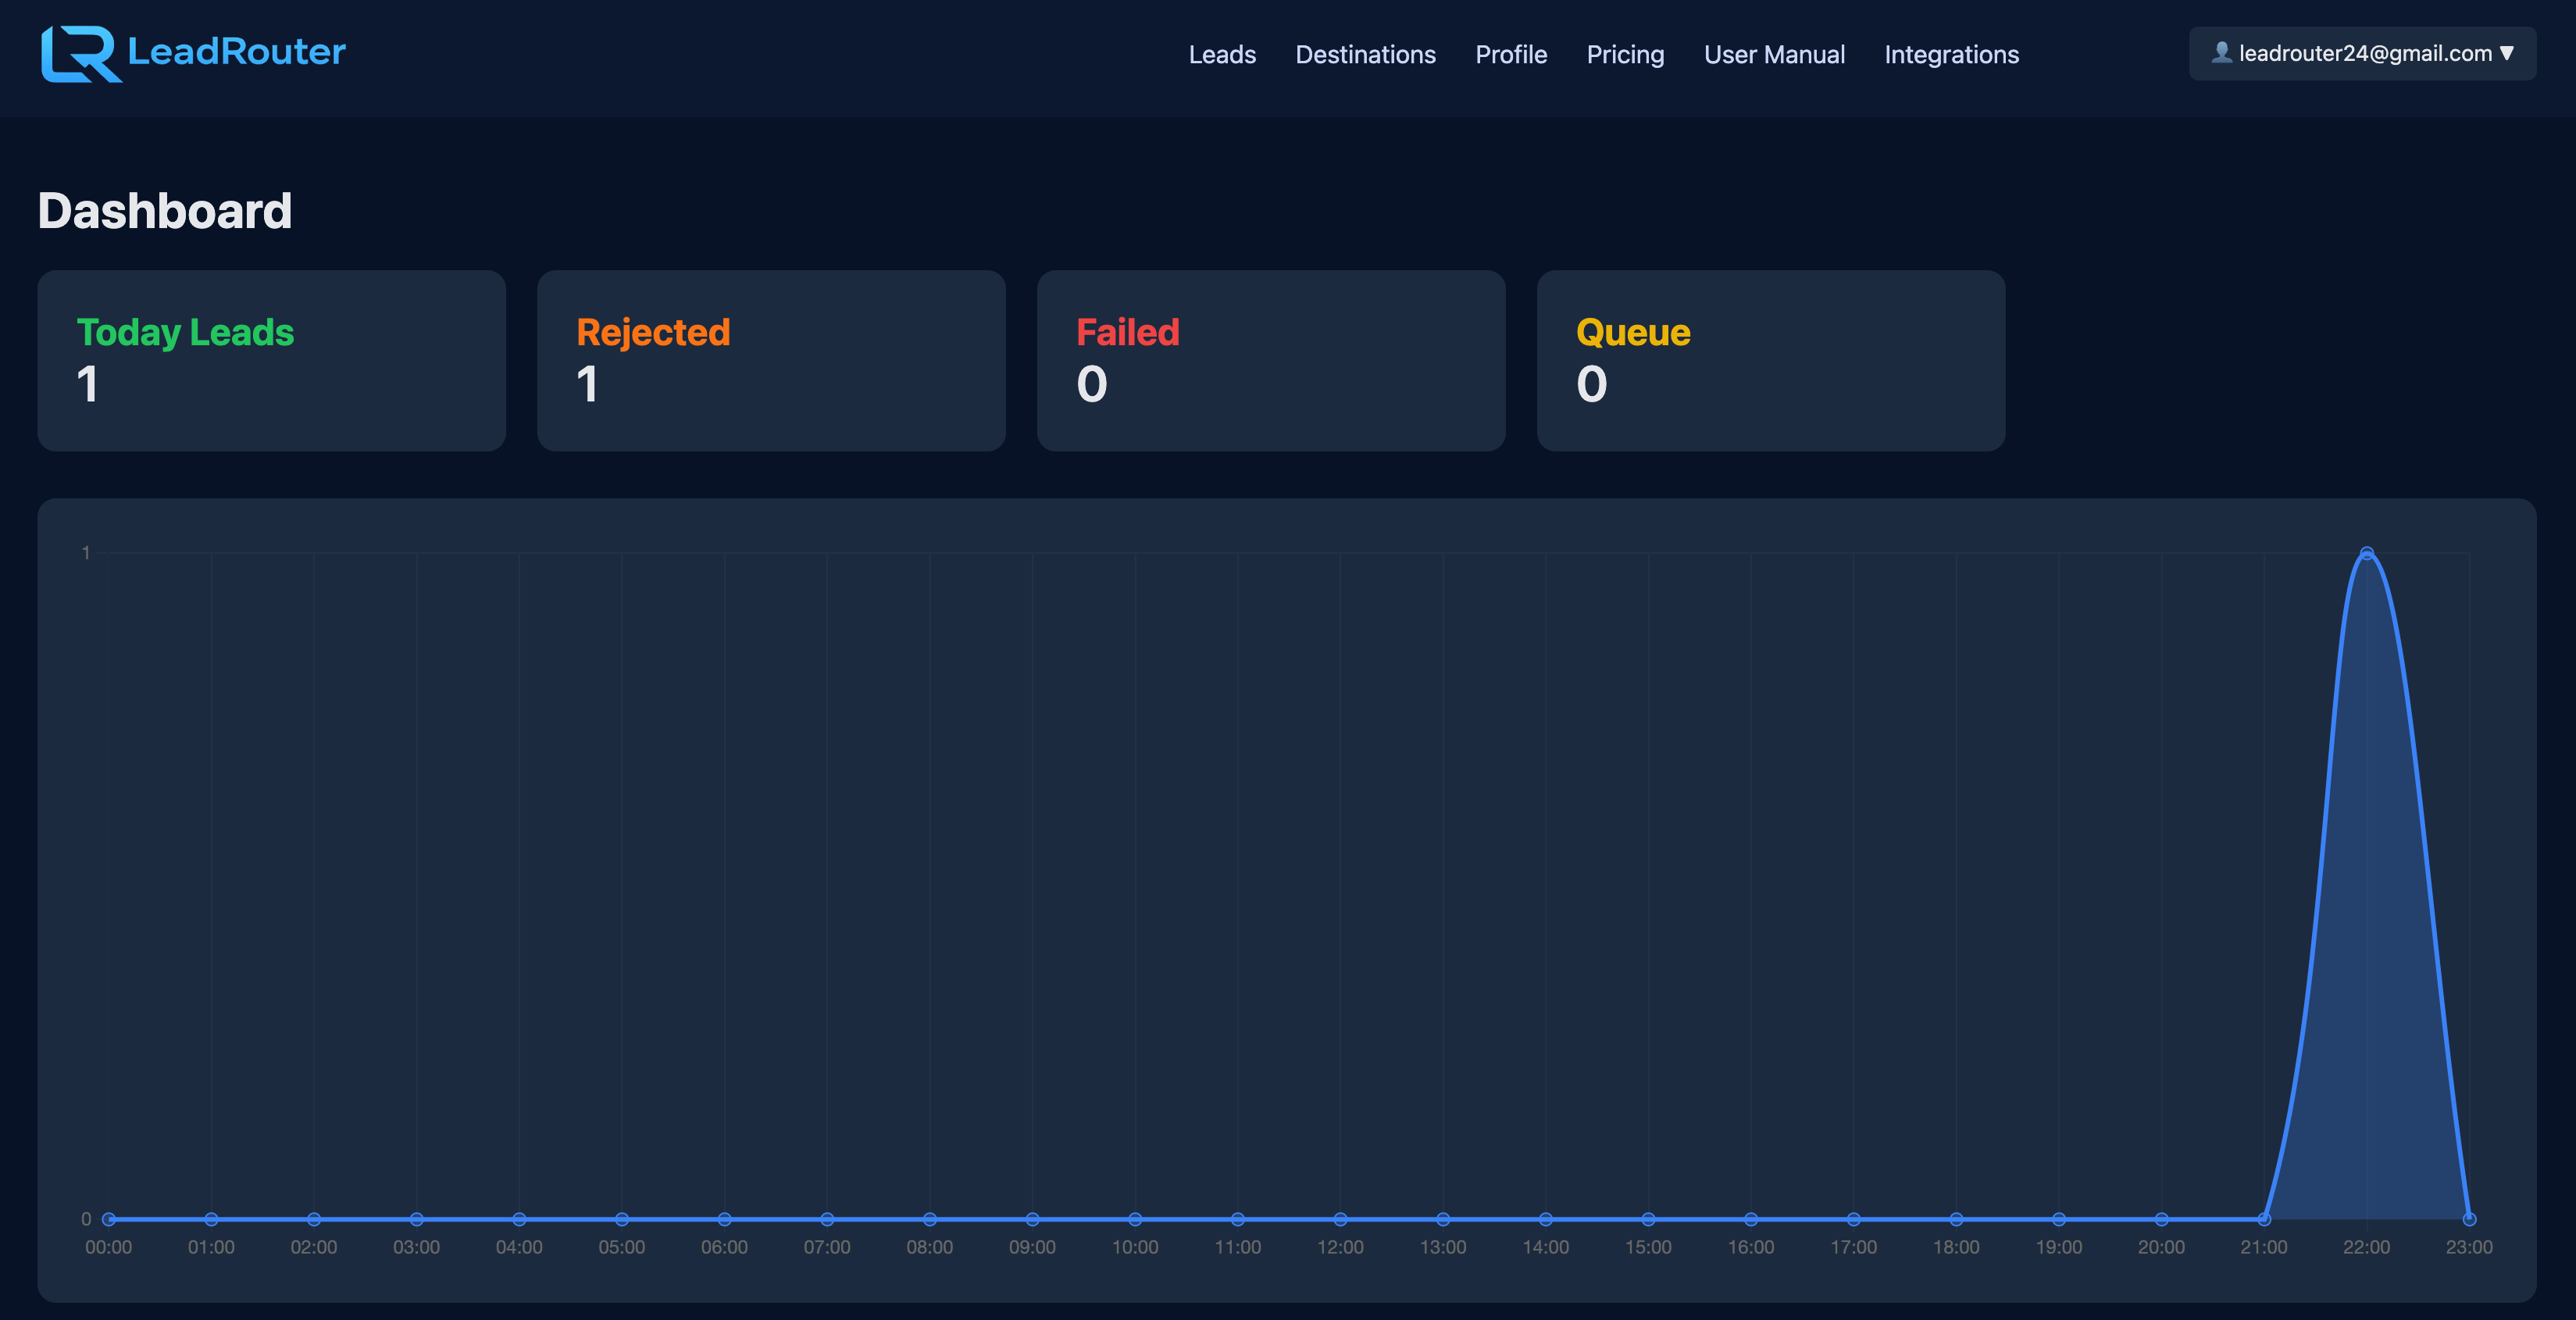Image resolution: width=2576 pixels, height=1320 pixels.
Task: Click the 22:00 peak data point
Action: 2366,553
